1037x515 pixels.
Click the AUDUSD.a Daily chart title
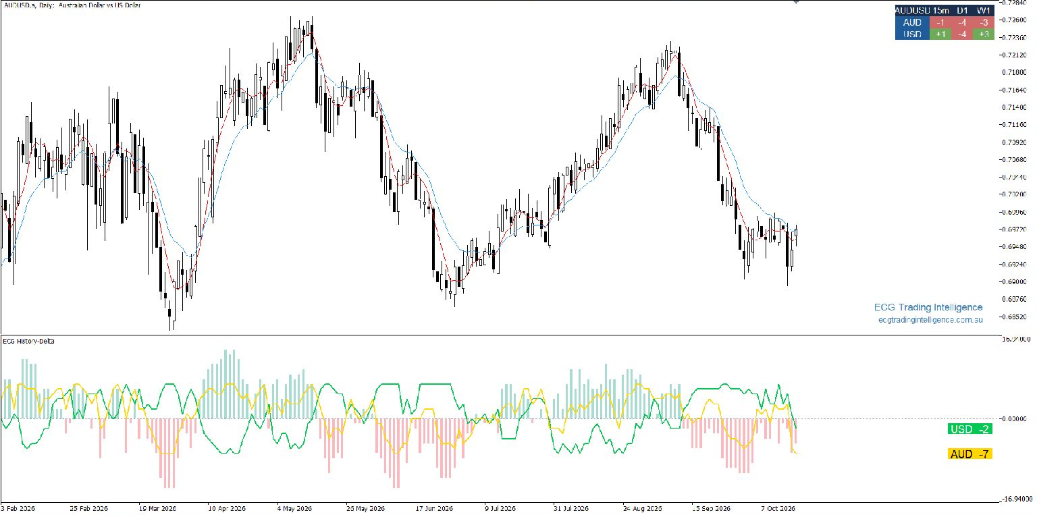pyautogui.click(x=72, y=5)
